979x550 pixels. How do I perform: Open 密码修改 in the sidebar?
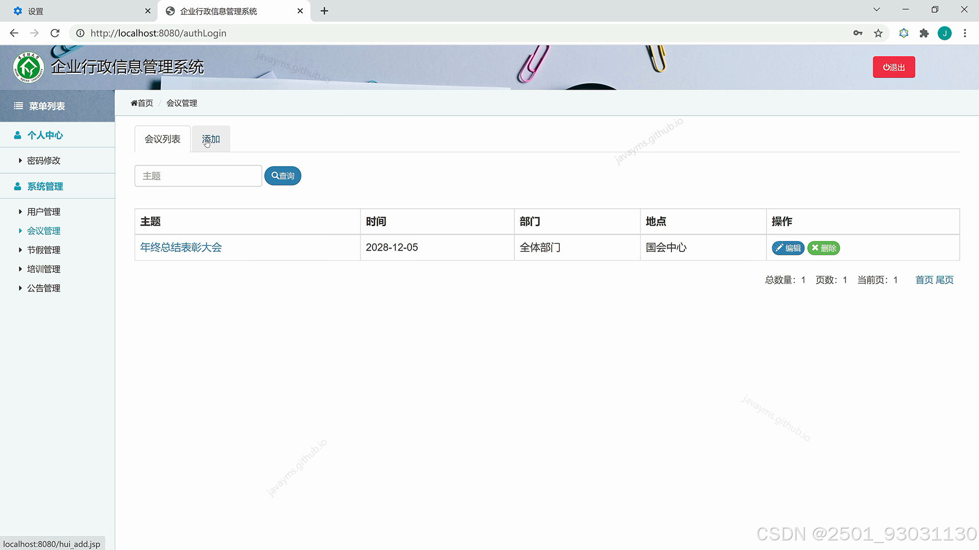[43, 160]
